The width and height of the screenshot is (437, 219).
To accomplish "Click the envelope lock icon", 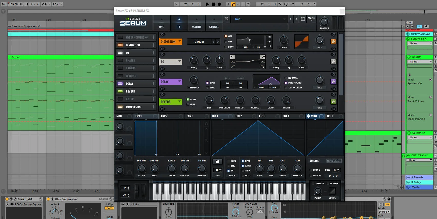I will click(x=206, y=124).
